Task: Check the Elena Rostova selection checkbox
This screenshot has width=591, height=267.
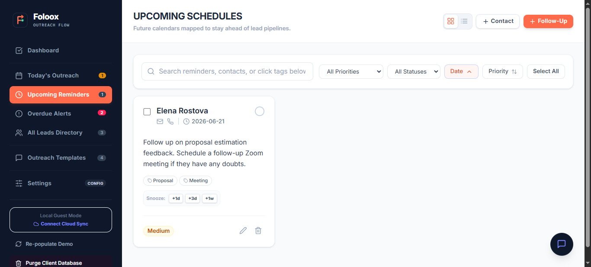Action: [147, 112]
